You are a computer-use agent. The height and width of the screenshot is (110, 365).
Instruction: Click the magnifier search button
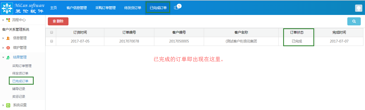coord(354,21)
